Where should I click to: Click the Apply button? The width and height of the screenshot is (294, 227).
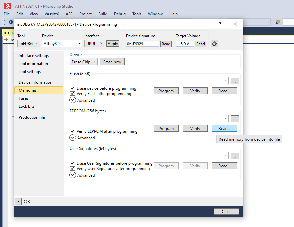[113, 44]
